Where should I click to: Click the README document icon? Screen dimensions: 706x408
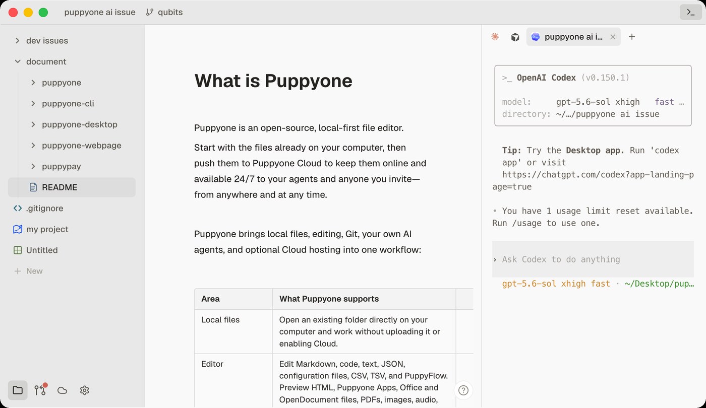(33, 187)
